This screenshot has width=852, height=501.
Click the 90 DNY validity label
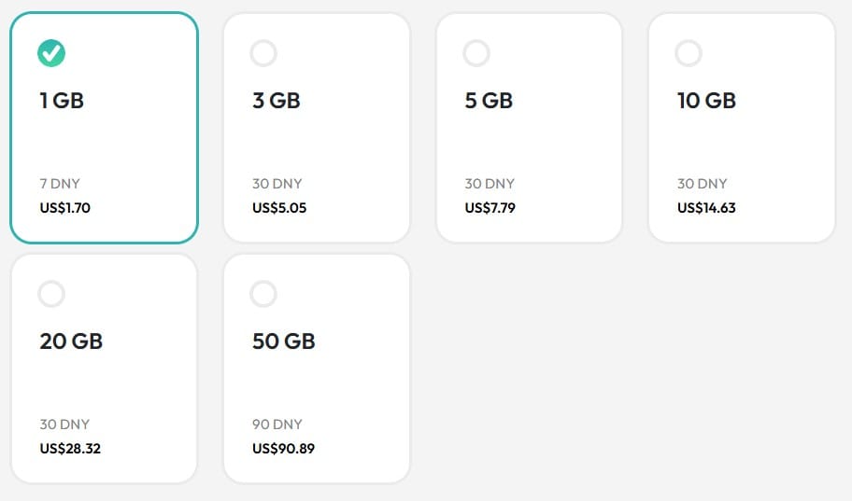tap(277, 424)
